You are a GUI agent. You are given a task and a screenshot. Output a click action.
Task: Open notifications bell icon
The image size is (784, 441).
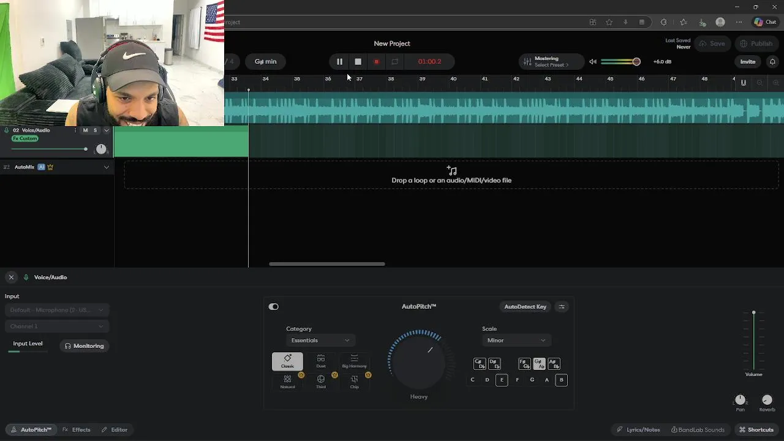point(772,62)
